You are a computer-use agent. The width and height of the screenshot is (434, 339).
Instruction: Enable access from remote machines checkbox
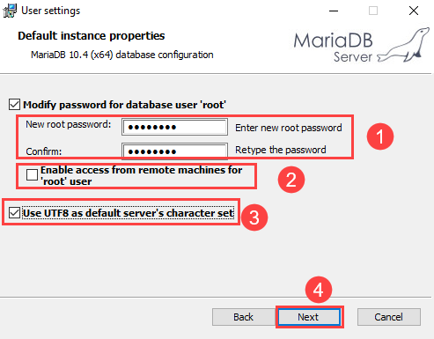click(32, 174)
